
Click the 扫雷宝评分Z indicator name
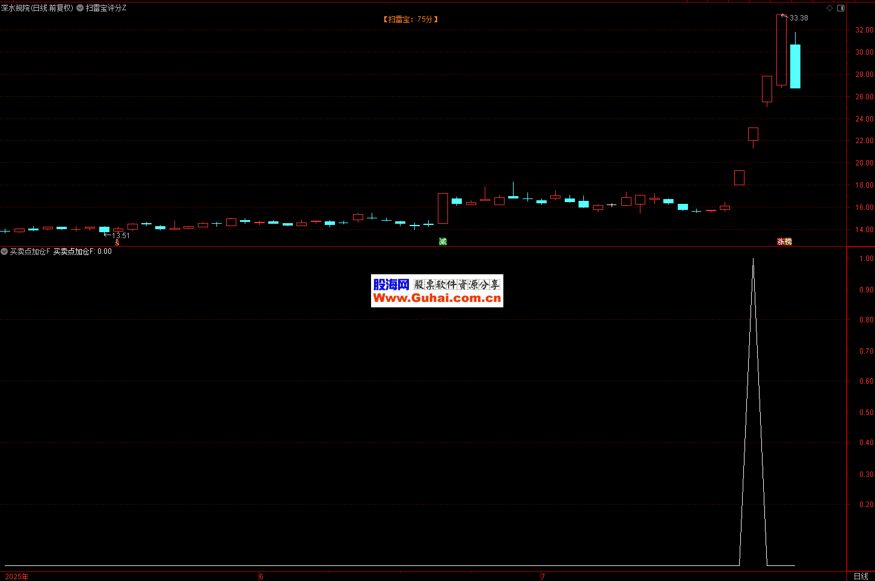(x=106, y=8)
